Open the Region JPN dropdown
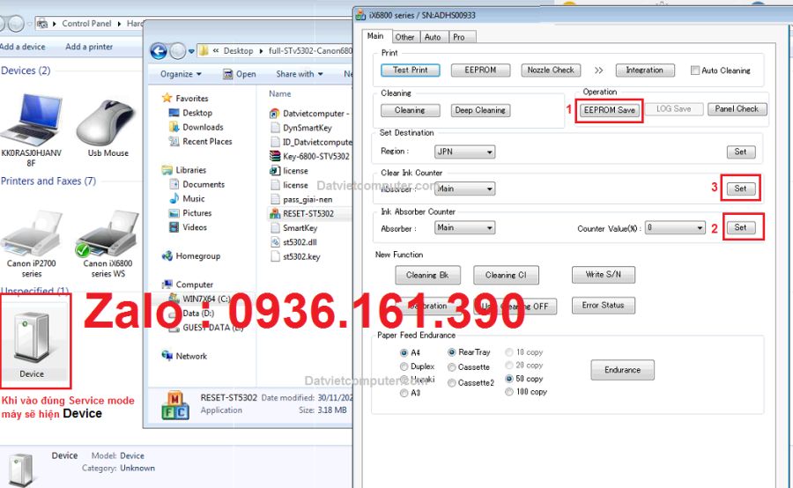Image resolution: width=793 pixels, height=488 pixels. [464, 152]
